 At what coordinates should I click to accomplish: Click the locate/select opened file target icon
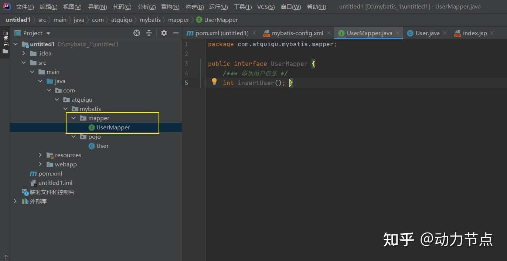137,33
